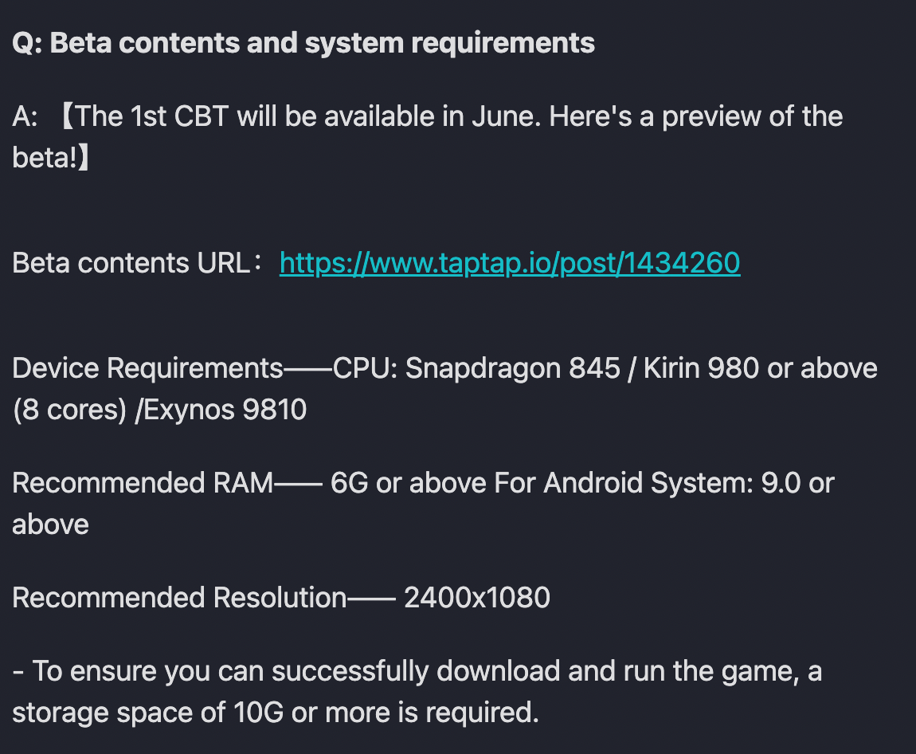Screen dimensions: 916x754
Task: Click the "Device Requirements" text
Action: point(148,368)
